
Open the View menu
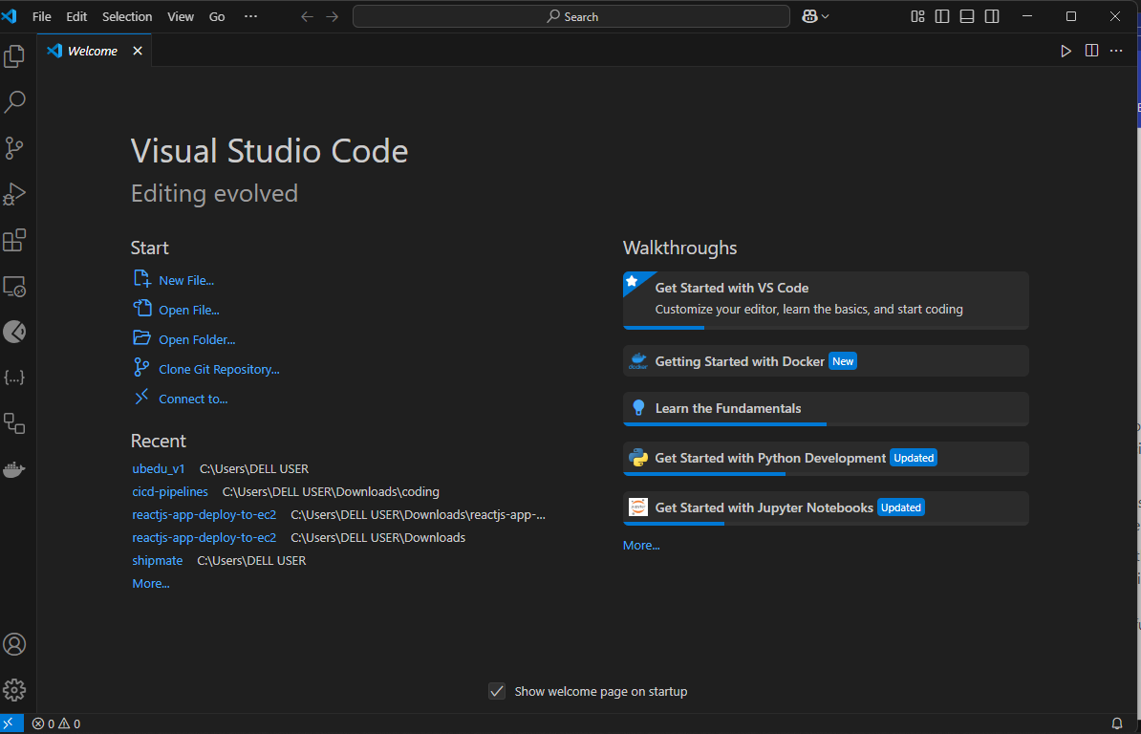tap(181, 16)
